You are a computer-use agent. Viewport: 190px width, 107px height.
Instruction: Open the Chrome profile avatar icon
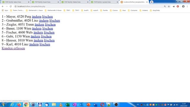coord(183,7)
